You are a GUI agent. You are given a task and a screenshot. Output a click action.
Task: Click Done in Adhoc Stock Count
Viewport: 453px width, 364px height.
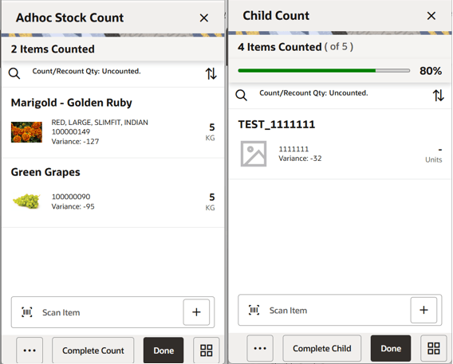163,350
